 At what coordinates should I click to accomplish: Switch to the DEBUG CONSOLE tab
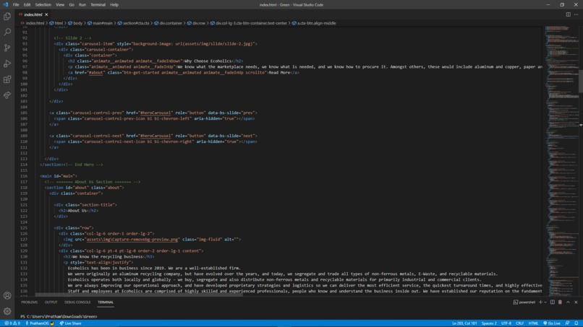(x=77, y=302)
